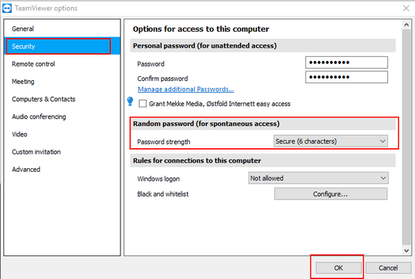Screen dimensions: 415x279
Task: Click the blue lightbulb hint icon
Action: pyautogui.click(x=130, y=101)
